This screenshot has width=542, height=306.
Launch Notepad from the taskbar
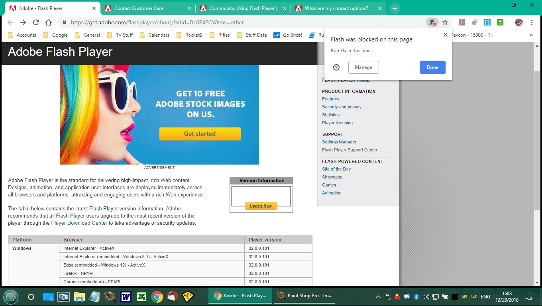94,297
